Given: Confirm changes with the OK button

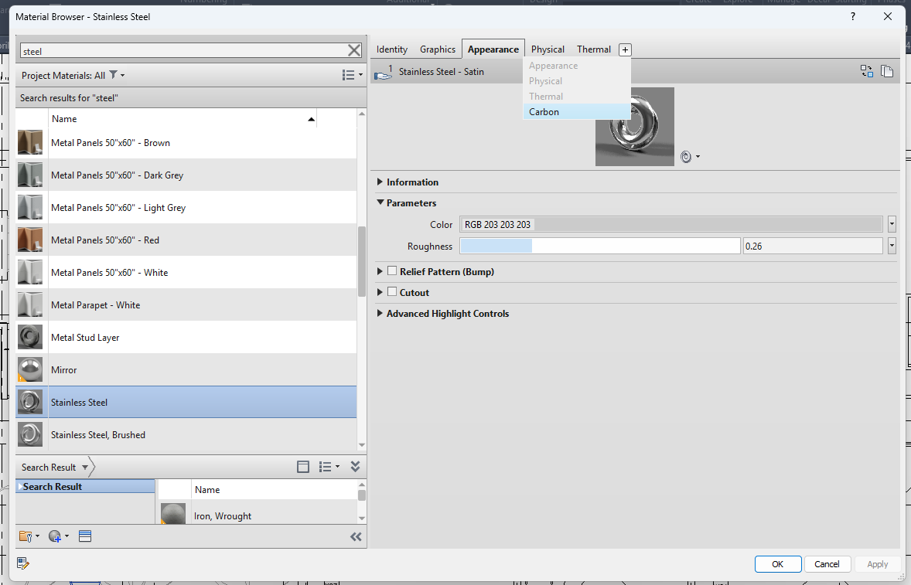Looking at the screenshot, I should tap(777, 563).
